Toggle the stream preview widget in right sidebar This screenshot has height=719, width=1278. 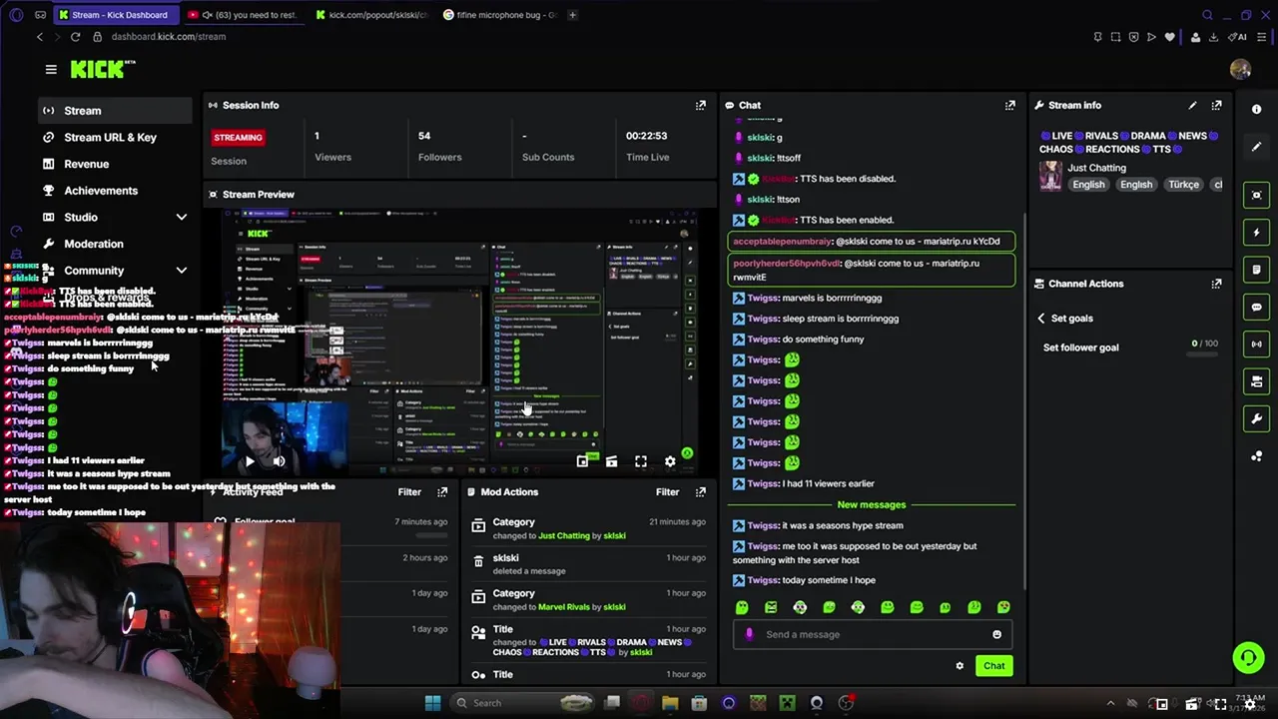click(x=1257, y=195)
